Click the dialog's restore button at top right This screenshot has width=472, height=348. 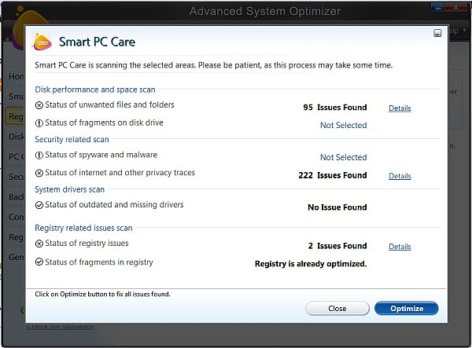click(x=437, y=34)
